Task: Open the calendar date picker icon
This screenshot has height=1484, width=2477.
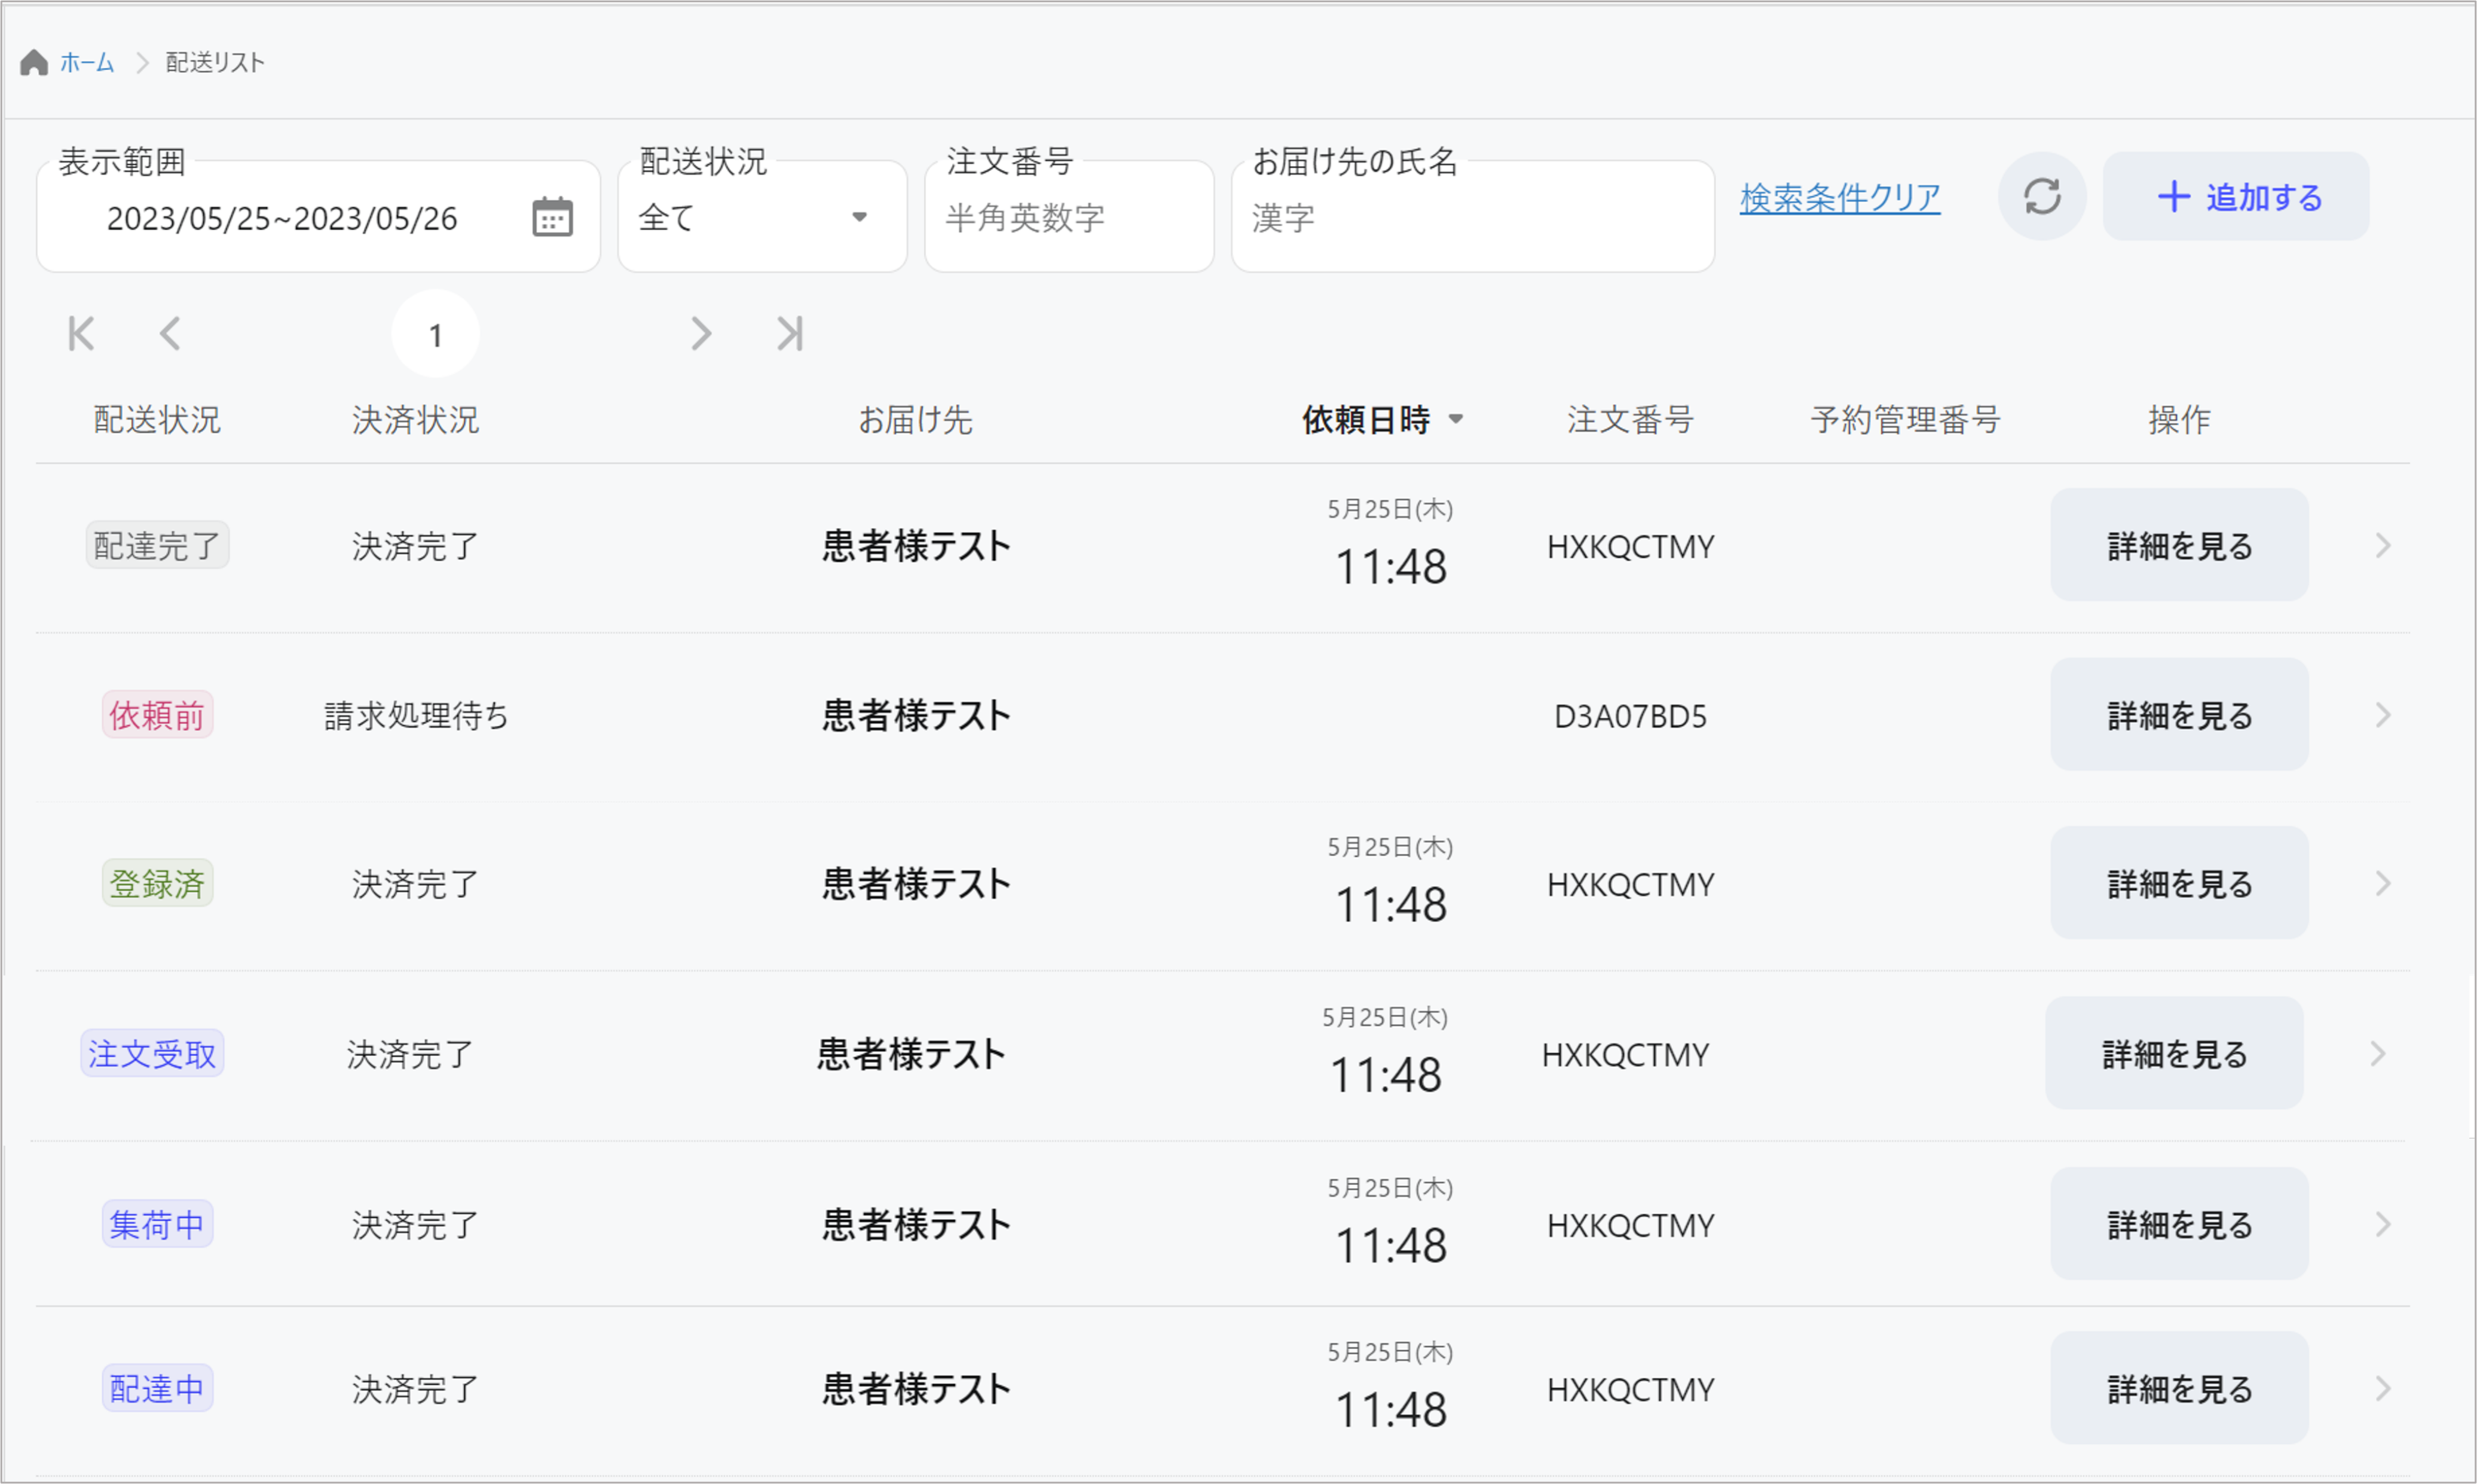Action: coord(552,217)
